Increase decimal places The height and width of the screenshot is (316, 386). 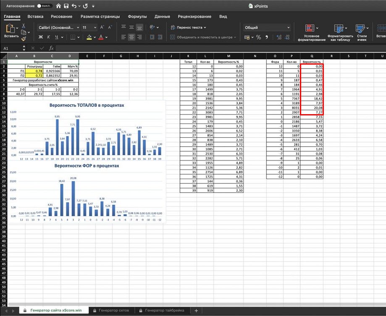point(279,37)
